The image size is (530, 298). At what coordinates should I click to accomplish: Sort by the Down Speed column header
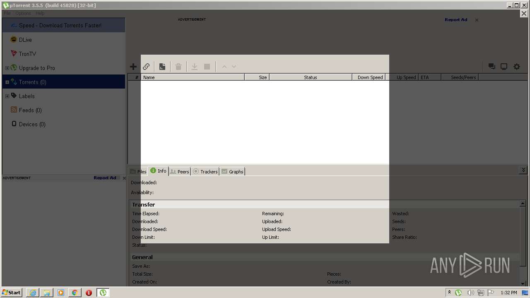tap(369, 77)
